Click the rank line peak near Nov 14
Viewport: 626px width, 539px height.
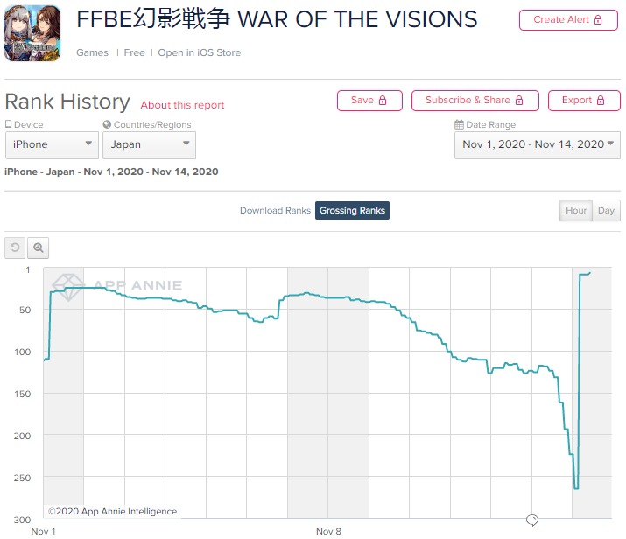[589, 273]
